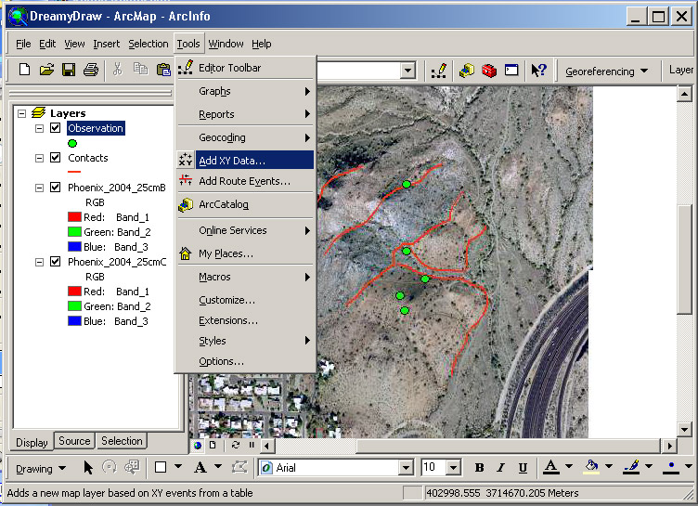The width and height of the screenshot is (698, 506).
Task: Uncheck the Observation layer checkbox
Action: (x=55, y=128)
